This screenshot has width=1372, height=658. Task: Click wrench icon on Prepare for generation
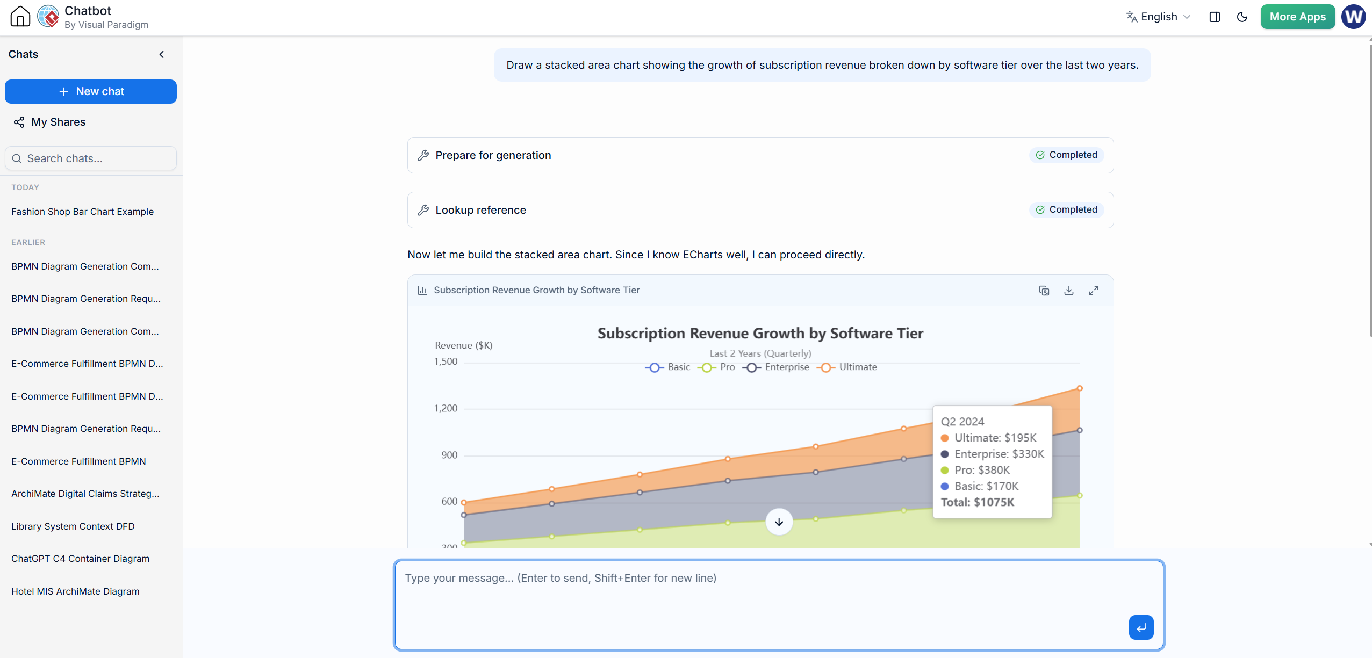click(x=423, y=155)
